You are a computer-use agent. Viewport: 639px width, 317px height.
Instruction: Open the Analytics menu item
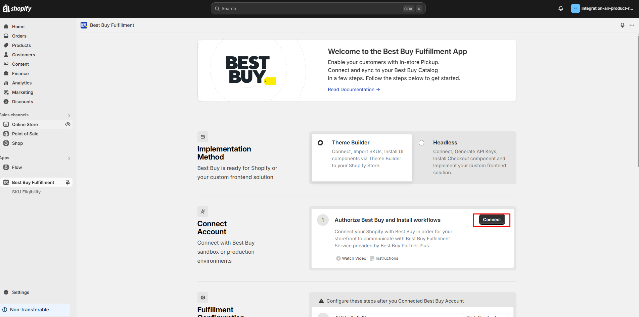[22, 83]
